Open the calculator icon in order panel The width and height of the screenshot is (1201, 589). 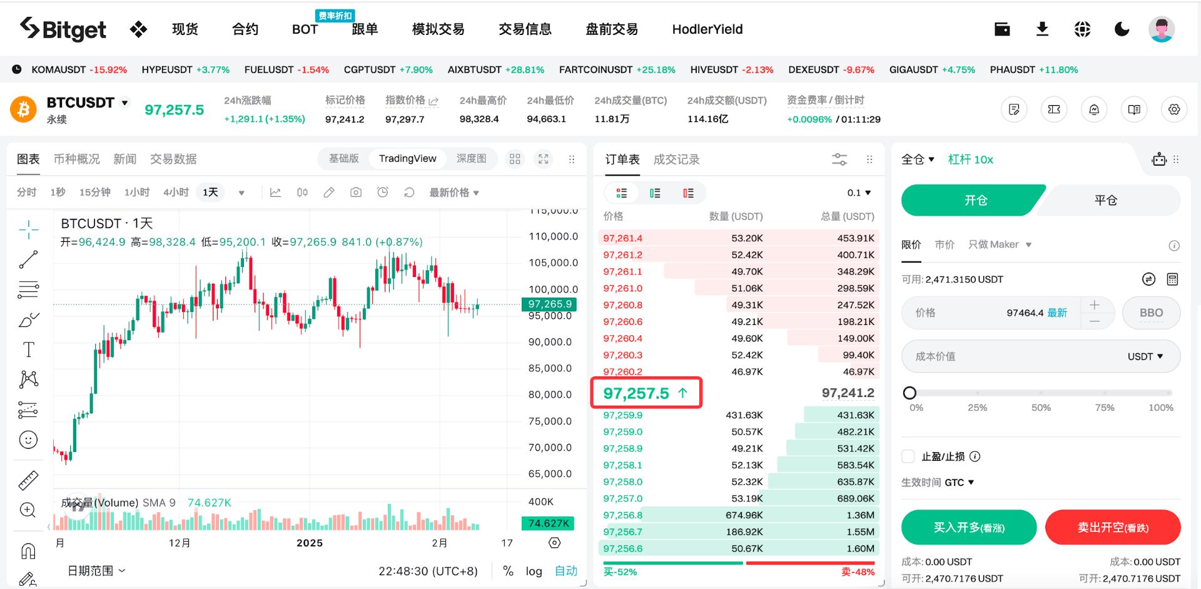(1172, 279)
